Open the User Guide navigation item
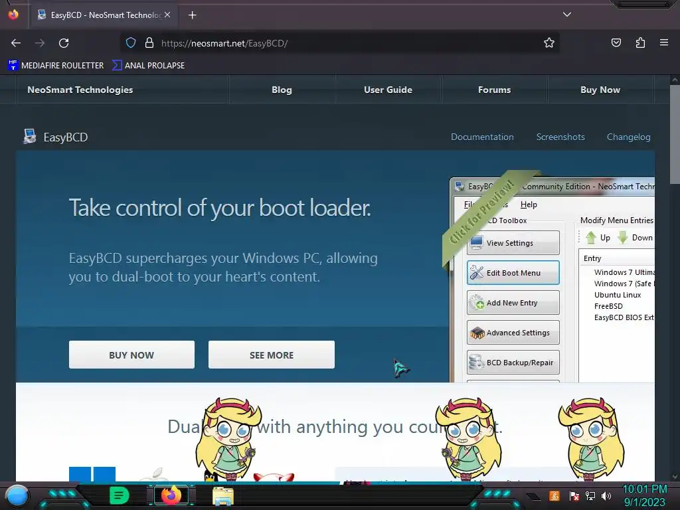This screenshot has height=510, width=680. point(388,90)
